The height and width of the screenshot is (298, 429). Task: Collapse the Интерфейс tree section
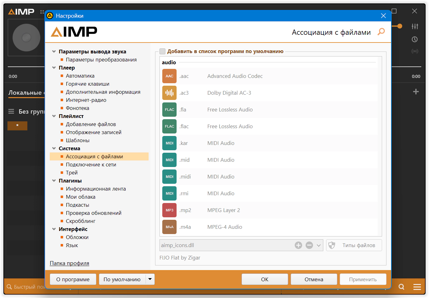click(54, 229)
